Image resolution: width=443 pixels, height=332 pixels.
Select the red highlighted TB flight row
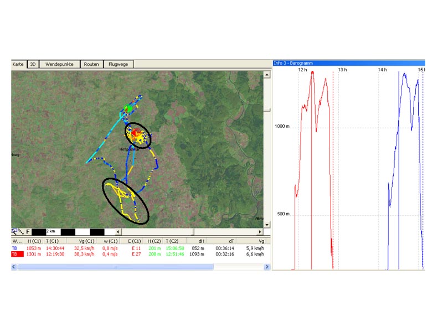[x=138, y=254]
